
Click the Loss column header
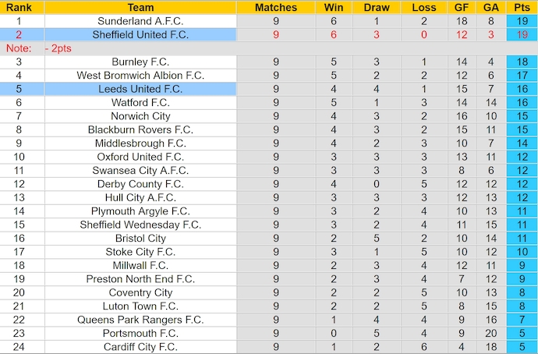point(423,7)
